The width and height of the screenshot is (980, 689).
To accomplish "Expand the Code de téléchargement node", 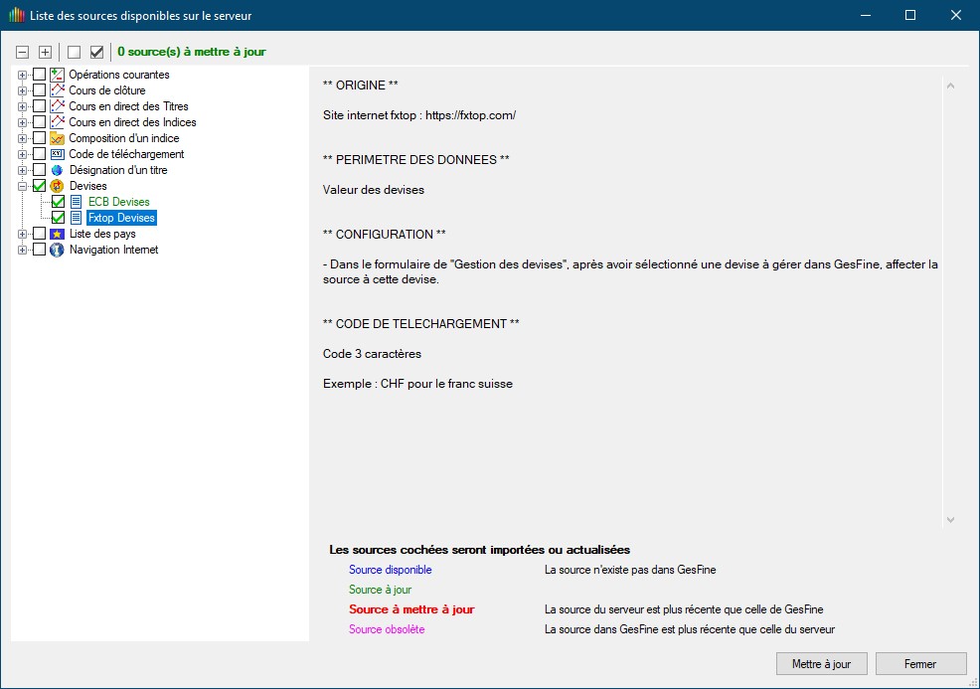I will [22, 154].
